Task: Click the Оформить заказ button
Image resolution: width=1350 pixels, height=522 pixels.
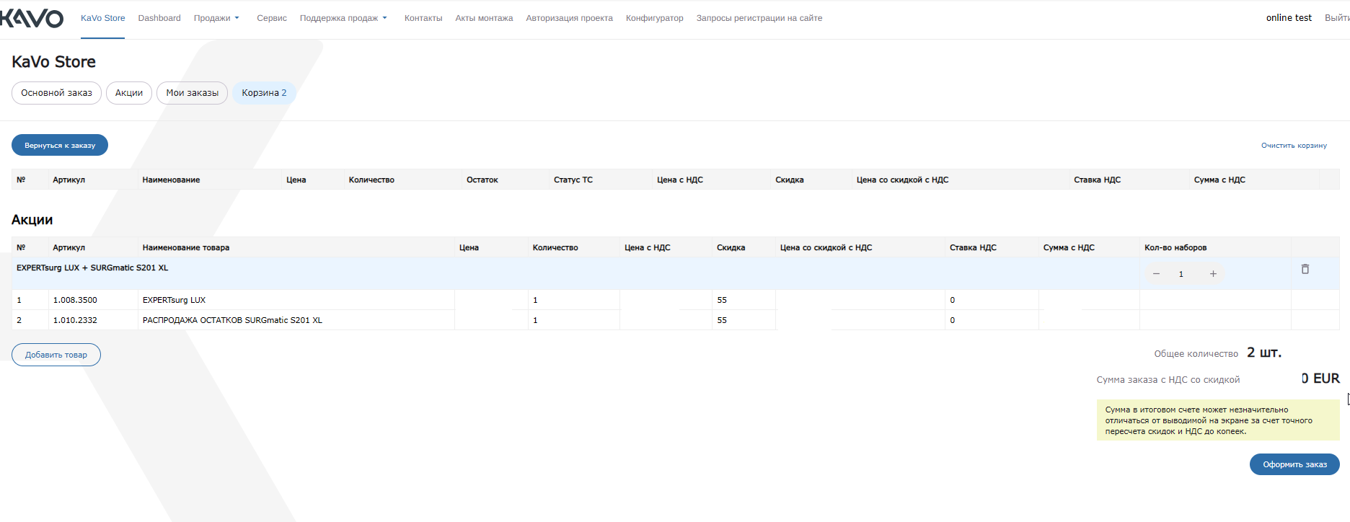Action: (x=1294, y=464)
